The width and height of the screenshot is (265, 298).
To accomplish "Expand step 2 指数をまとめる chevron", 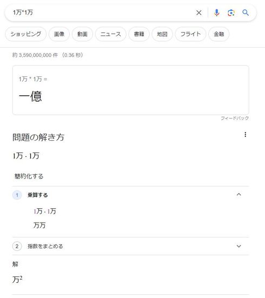I will (x=239, y=246).
